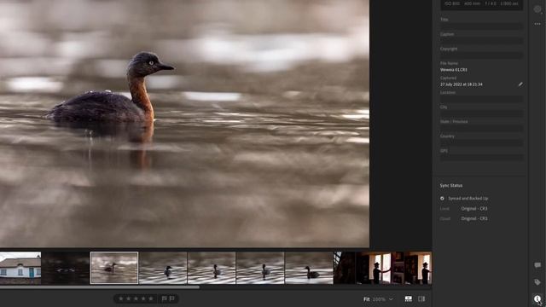Choose Fit zoom mode

click(x=366, y=299)
